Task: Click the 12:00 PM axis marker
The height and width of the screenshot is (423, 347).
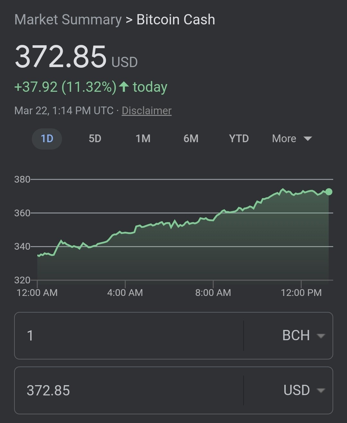Action: coord(301,292)
